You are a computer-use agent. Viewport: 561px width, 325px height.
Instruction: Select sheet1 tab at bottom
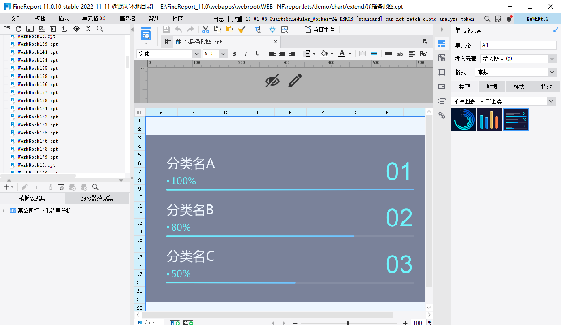(x=148, y=322)
